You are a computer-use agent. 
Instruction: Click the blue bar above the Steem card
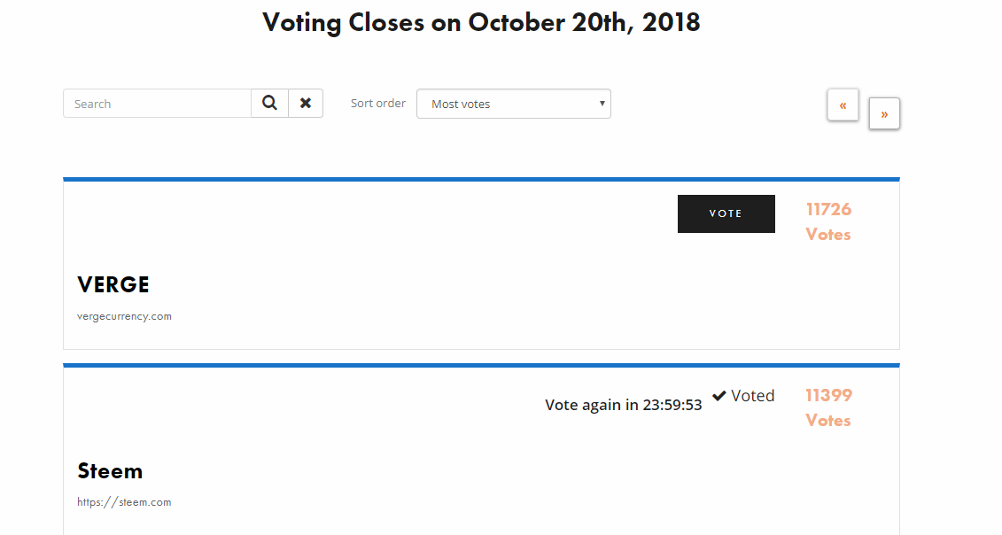pos(481,366)
